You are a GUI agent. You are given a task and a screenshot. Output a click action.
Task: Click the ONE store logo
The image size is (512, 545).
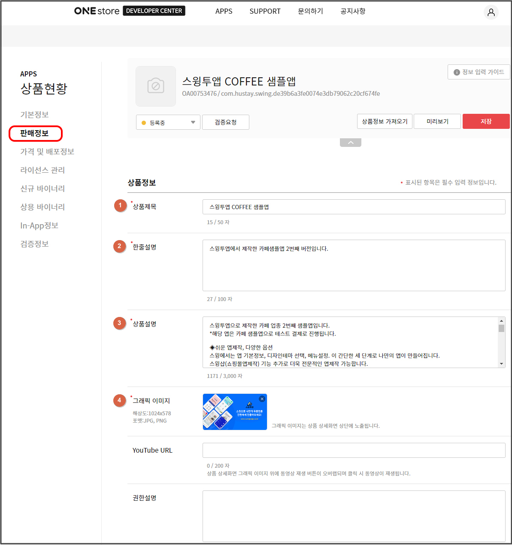click(x=97, y=11)
